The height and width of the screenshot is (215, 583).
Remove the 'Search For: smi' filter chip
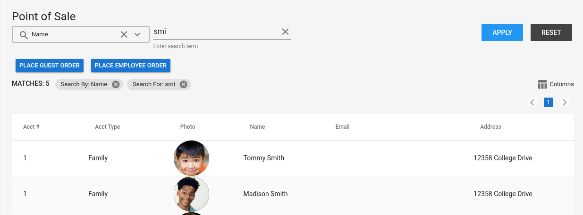(x=184, y=84)
